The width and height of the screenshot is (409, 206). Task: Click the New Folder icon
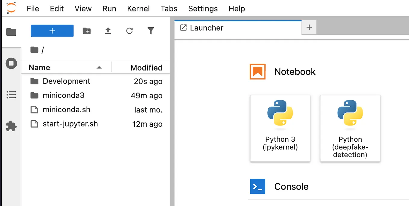87,31
